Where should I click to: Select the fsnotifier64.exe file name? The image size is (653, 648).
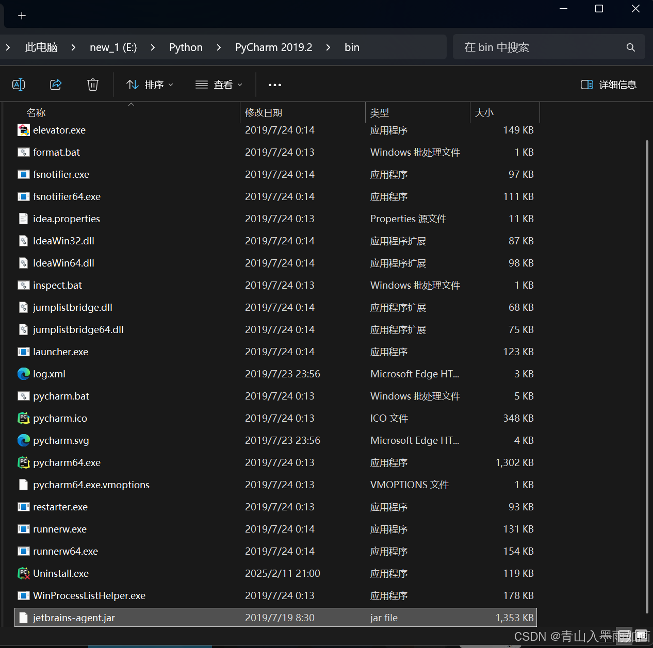click(x=67, y=196)
